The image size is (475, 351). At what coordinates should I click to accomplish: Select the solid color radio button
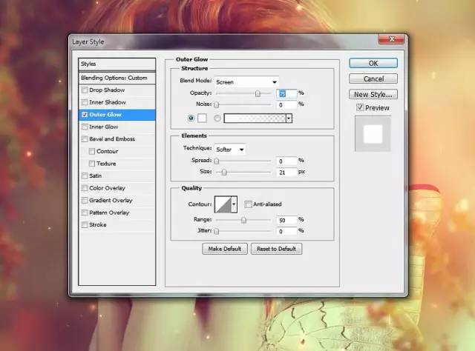(192, 118)
